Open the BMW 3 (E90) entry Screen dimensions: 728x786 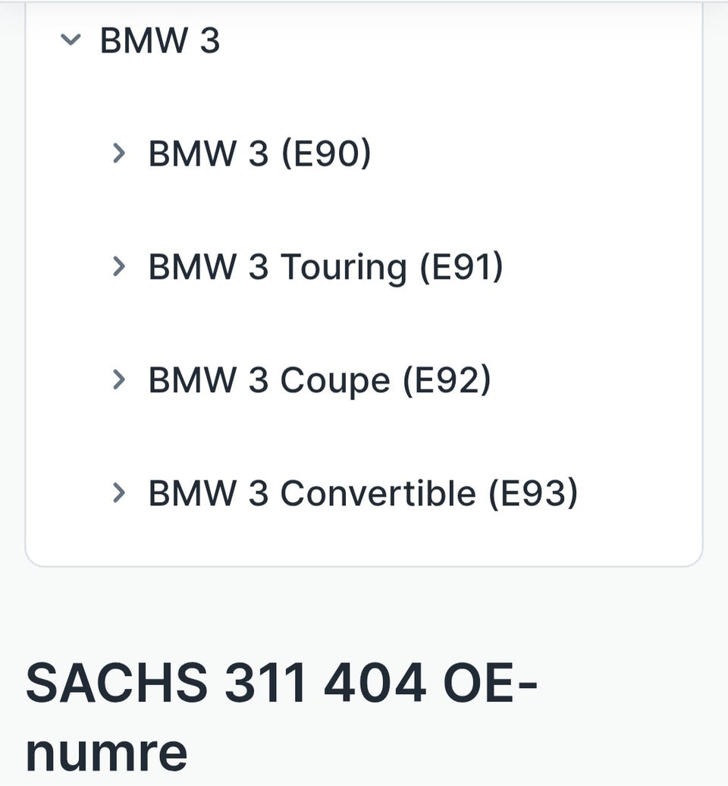[x=259, y=153]
